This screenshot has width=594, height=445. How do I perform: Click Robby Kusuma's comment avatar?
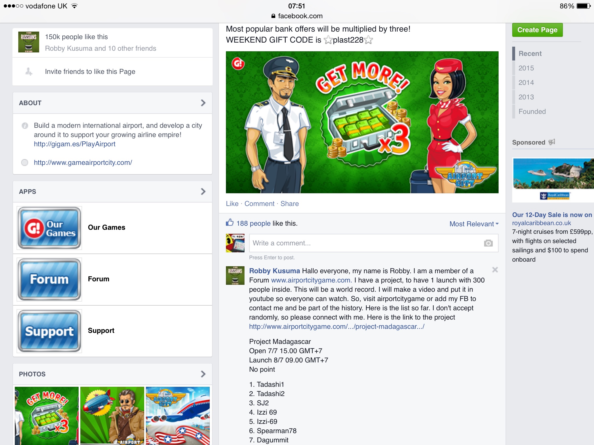[x=235, y=276]
